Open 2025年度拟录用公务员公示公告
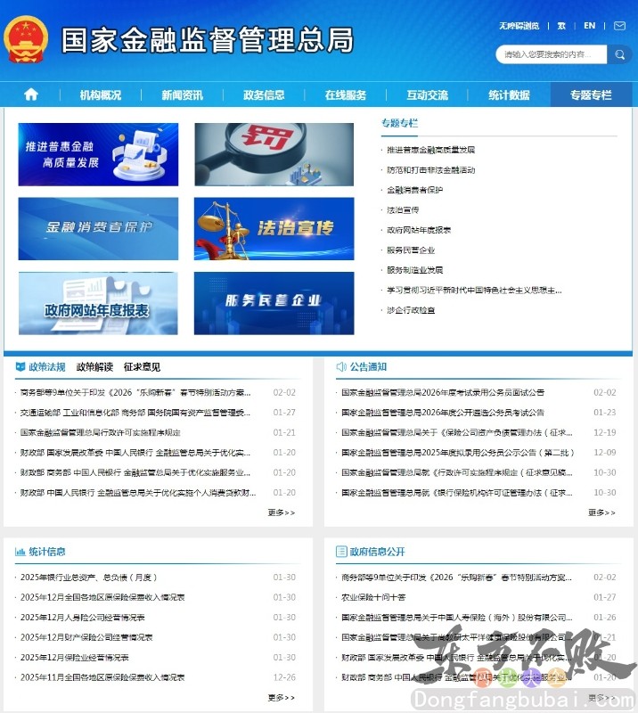638x713 pixels. pos(458,453)
